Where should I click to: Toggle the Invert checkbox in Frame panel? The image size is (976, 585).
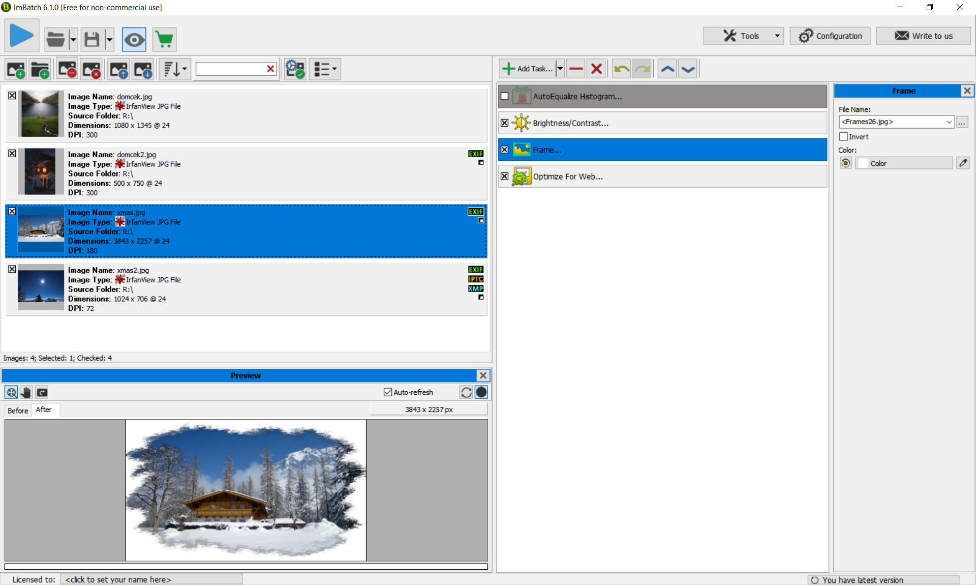pos(844,136)
